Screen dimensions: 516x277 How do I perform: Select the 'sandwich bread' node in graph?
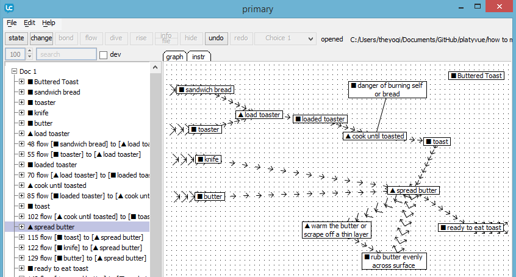205,90
